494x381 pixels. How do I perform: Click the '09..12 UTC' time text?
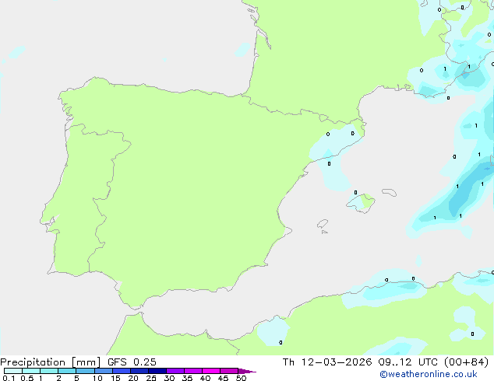[x=410, y=362]
